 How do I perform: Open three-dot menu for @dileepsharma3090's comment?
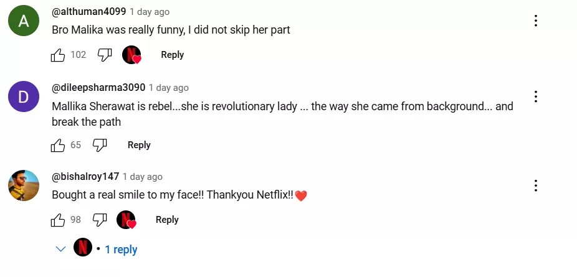coord(535,96)
